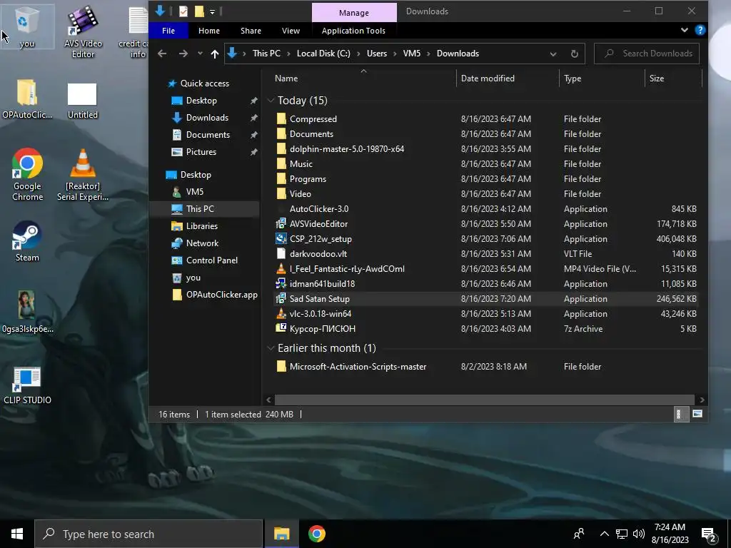The image size is (731, 548).
Task: Open the [Reaktor] Serial Experi... VLC file
Action: coord(83,175)
